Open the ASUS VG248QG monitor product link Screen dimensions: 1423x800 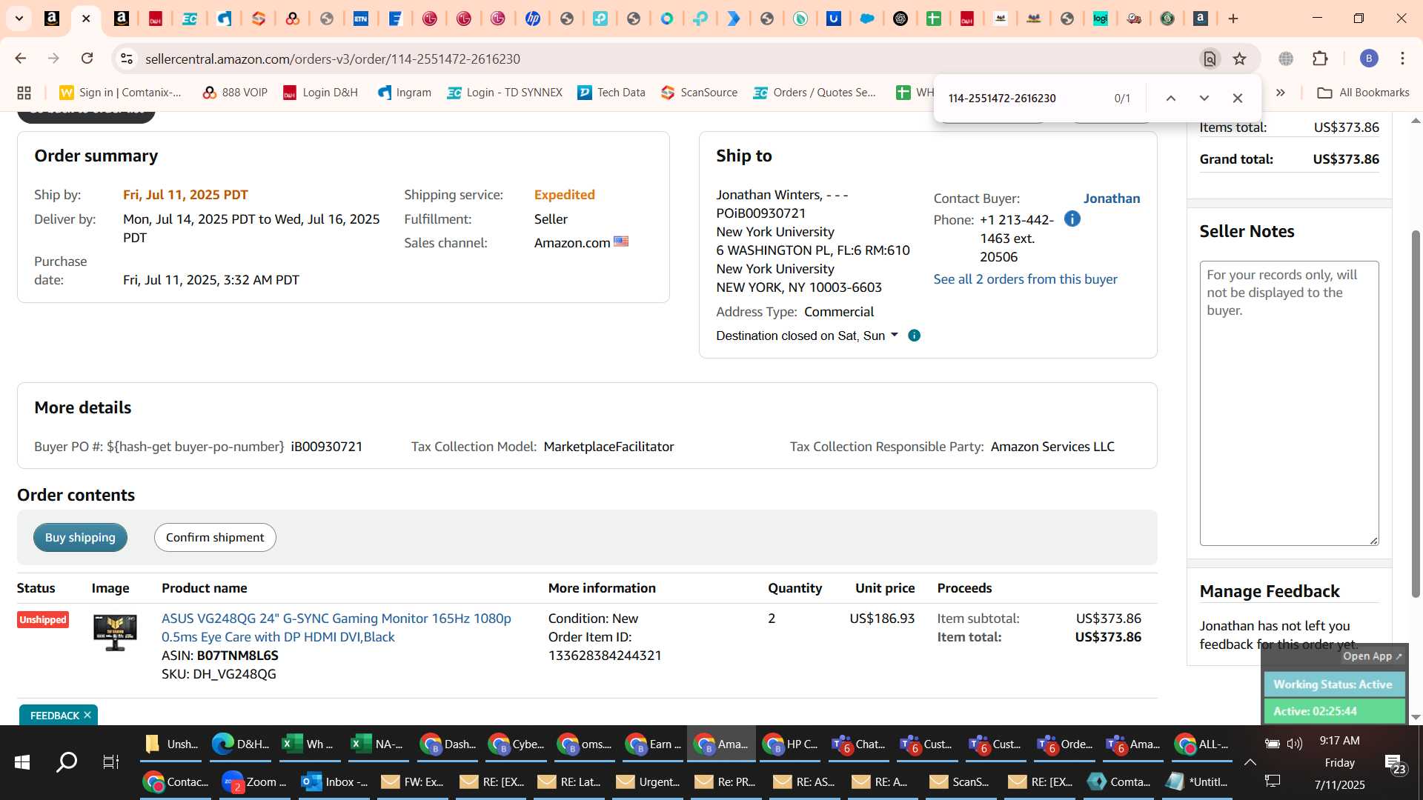(x=336, y=627)
